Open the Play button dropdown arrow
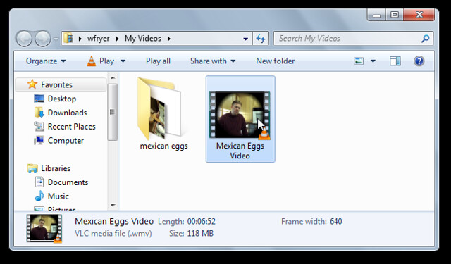 pos(123,61)
